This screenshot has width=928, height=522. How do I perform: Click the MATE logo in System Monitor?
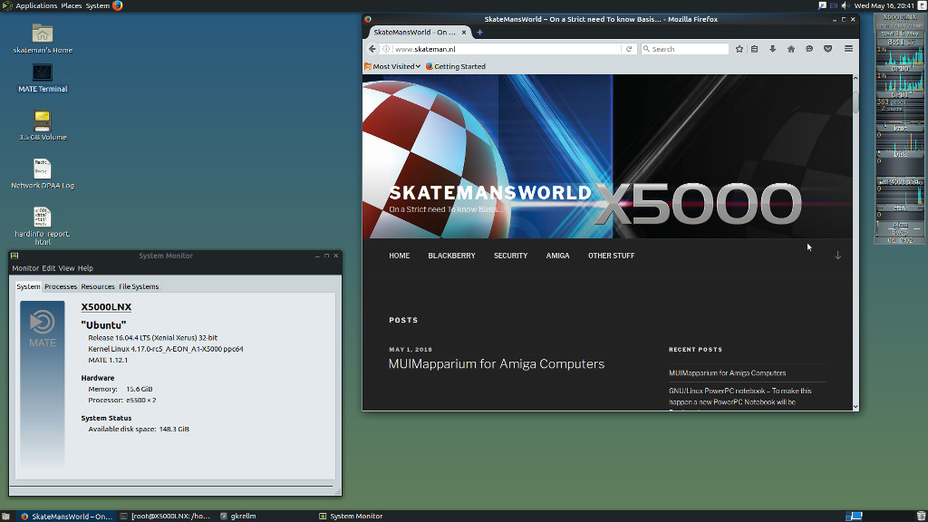tap(42, 330)
